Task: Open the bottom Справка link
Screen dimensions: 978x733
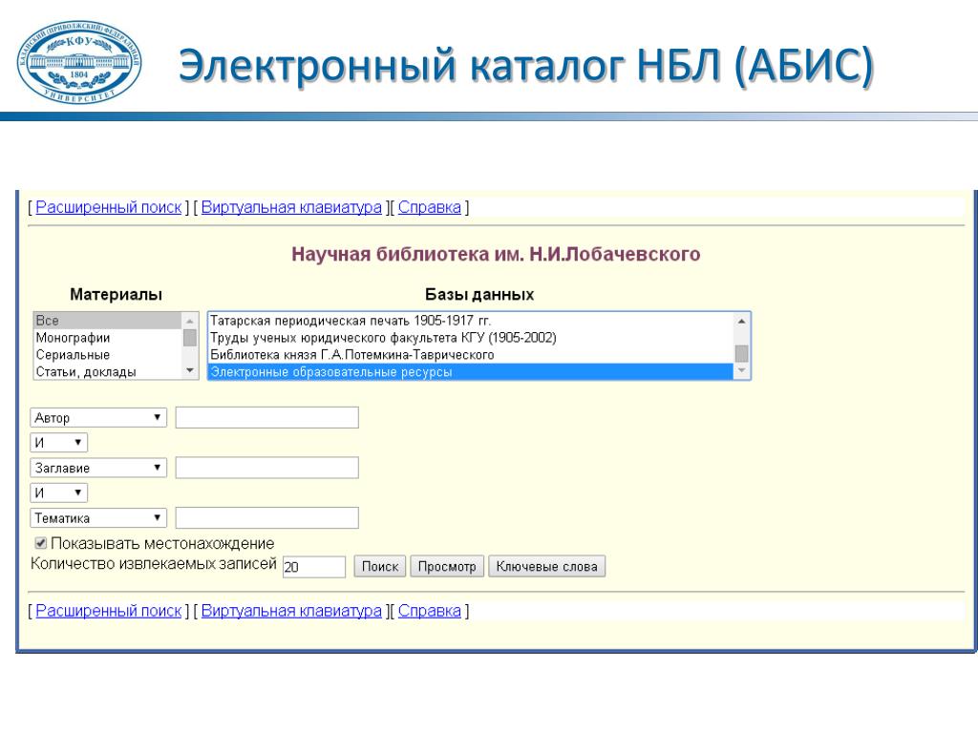Action: (429, 611)
